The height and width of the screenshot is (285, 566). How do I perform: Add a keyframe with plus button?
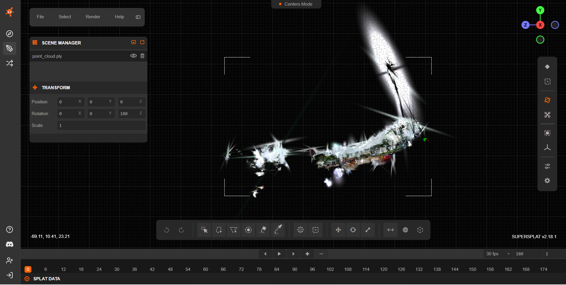307,254
